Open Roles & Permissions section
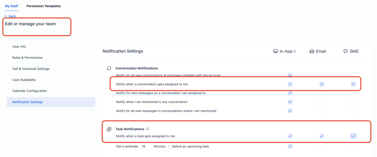This screenshot has width=377, height=157. click(27, 58)
